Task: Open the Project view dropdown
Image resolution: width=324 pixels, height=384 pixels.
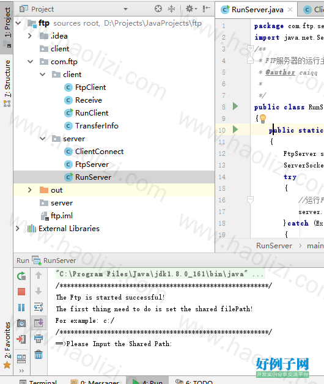Action: (126, 9)
